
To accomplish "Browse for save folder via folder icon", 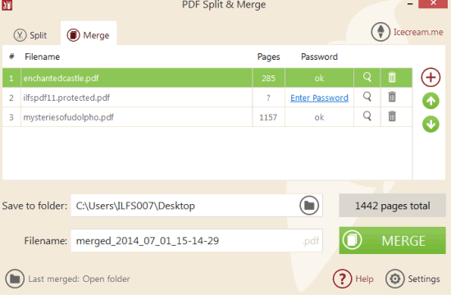I will click(x=309, y=206).
